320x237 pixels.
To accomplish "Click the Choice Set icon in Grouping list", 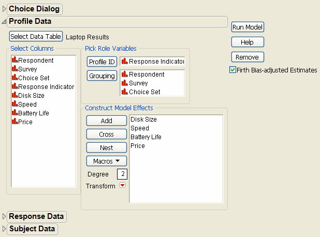I will (125, 92).
